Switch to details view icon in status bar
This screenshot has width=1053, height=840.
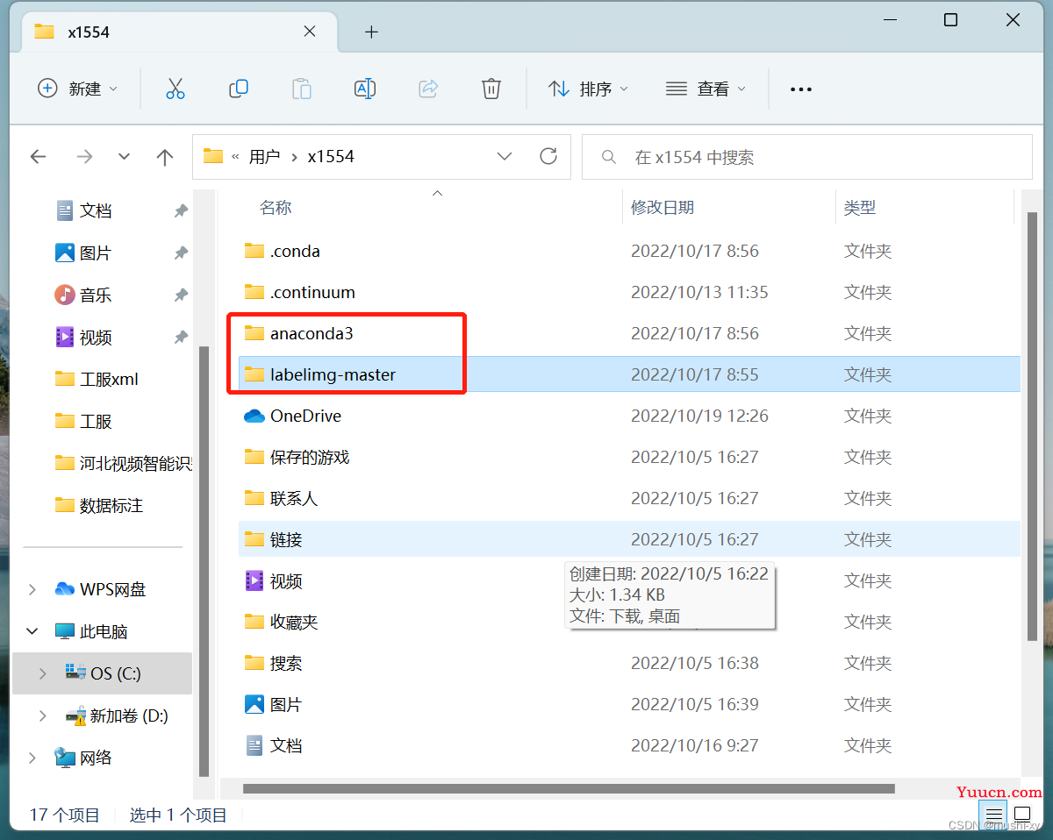[992, 815]
